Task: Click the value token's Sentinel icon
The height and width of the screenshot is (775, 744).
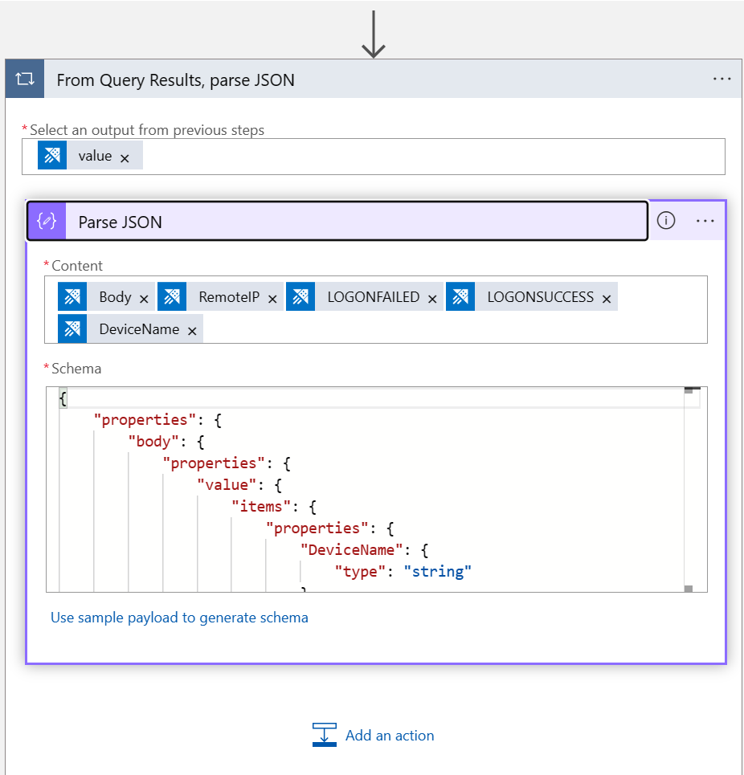Action: click(52, 156)
